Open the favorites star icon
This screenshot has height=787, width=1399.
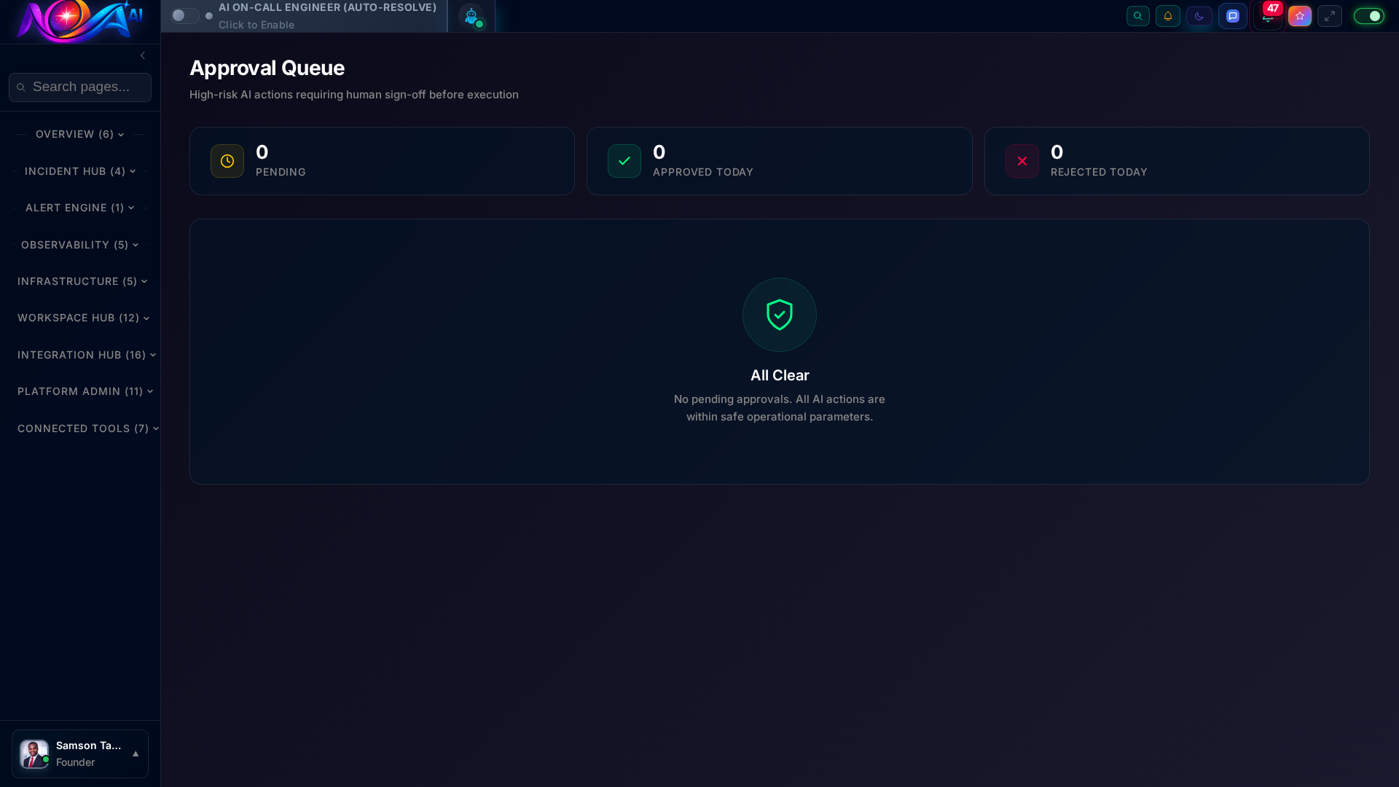pyautogui.click(x=1300, y=15)
